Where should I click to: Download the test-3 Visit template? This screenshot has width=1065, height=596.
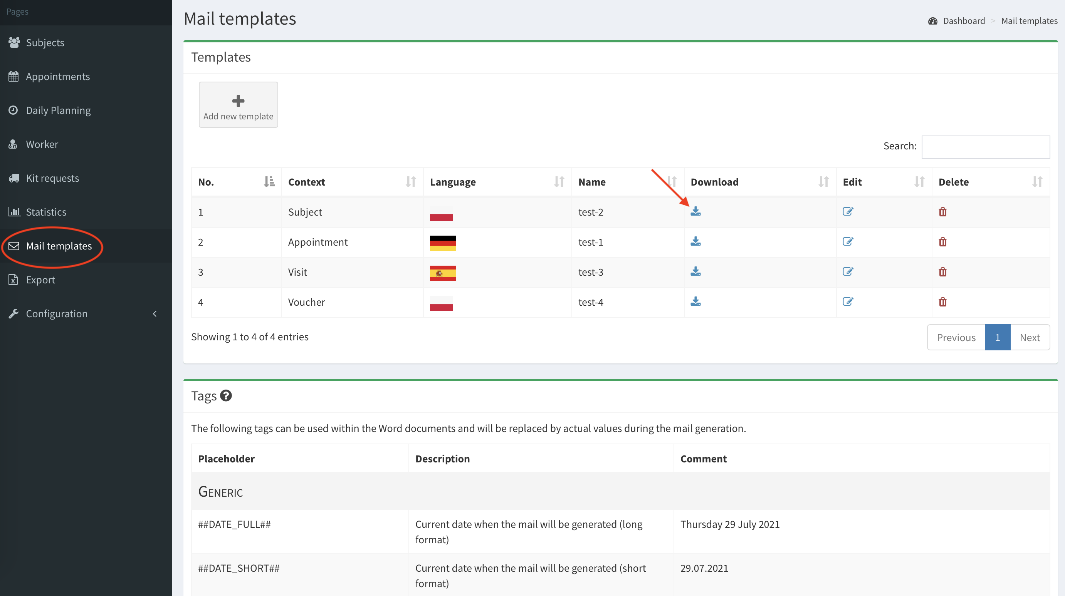(x=695, y=272)
